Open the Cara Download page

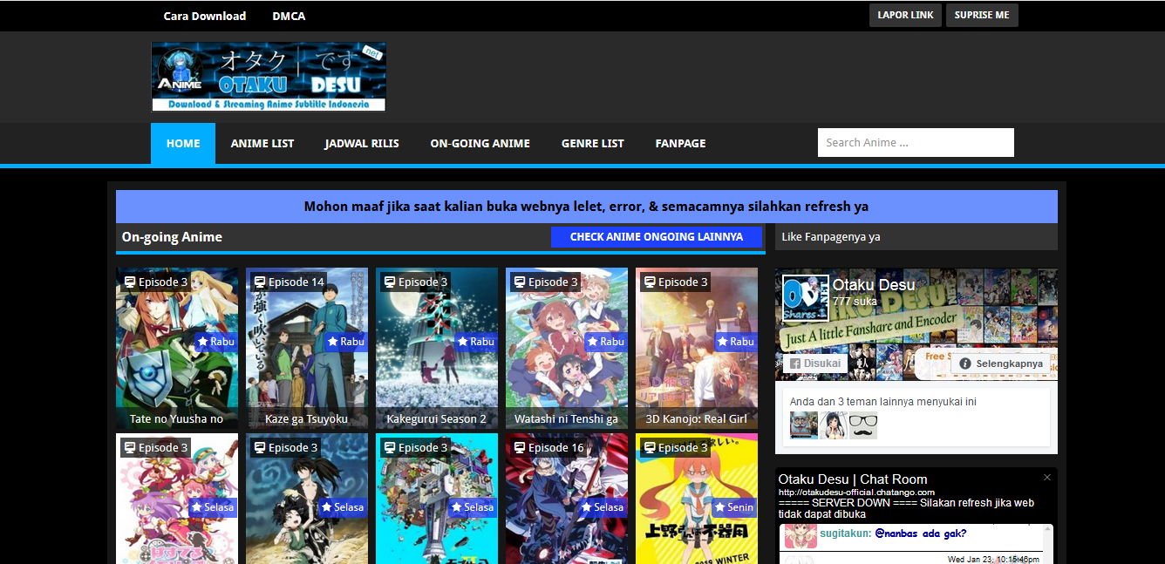point(204,16)
